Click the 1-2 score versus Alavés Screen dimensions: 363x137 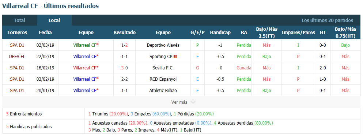pyautogui.click(x=124, y=45)
